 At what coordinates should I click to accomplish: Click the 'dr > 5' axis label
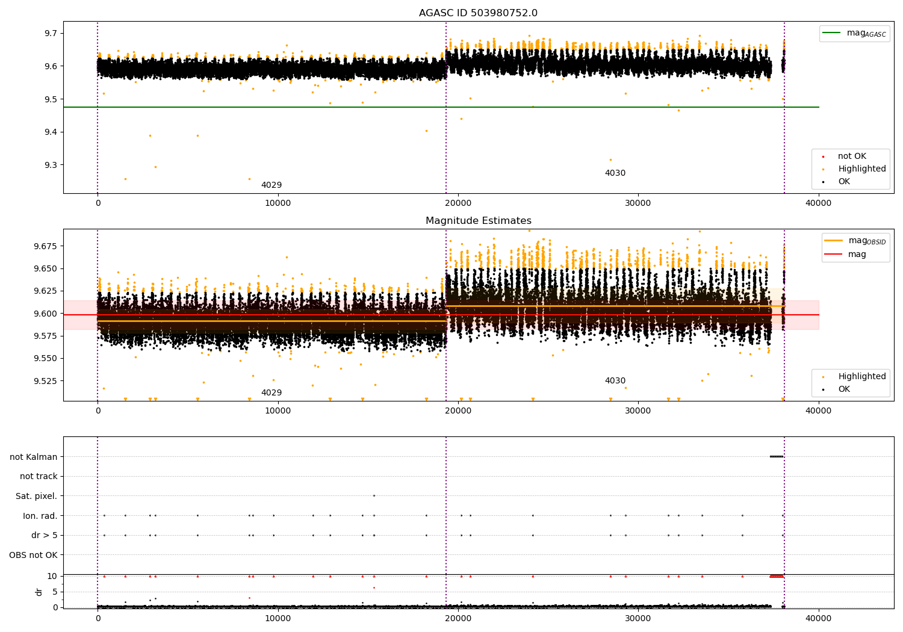(x=44, y=535)
